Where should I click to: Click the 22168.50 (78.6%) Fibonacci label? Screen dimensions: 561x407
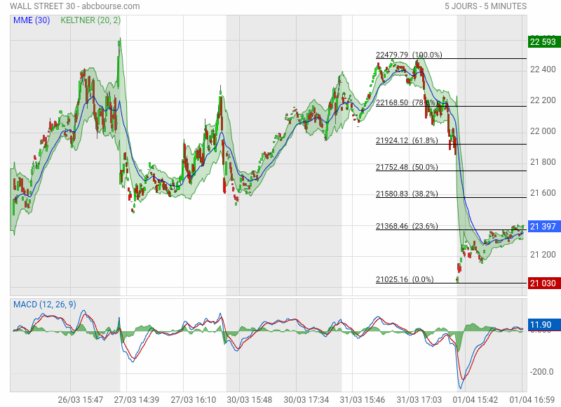coord(406,102)
